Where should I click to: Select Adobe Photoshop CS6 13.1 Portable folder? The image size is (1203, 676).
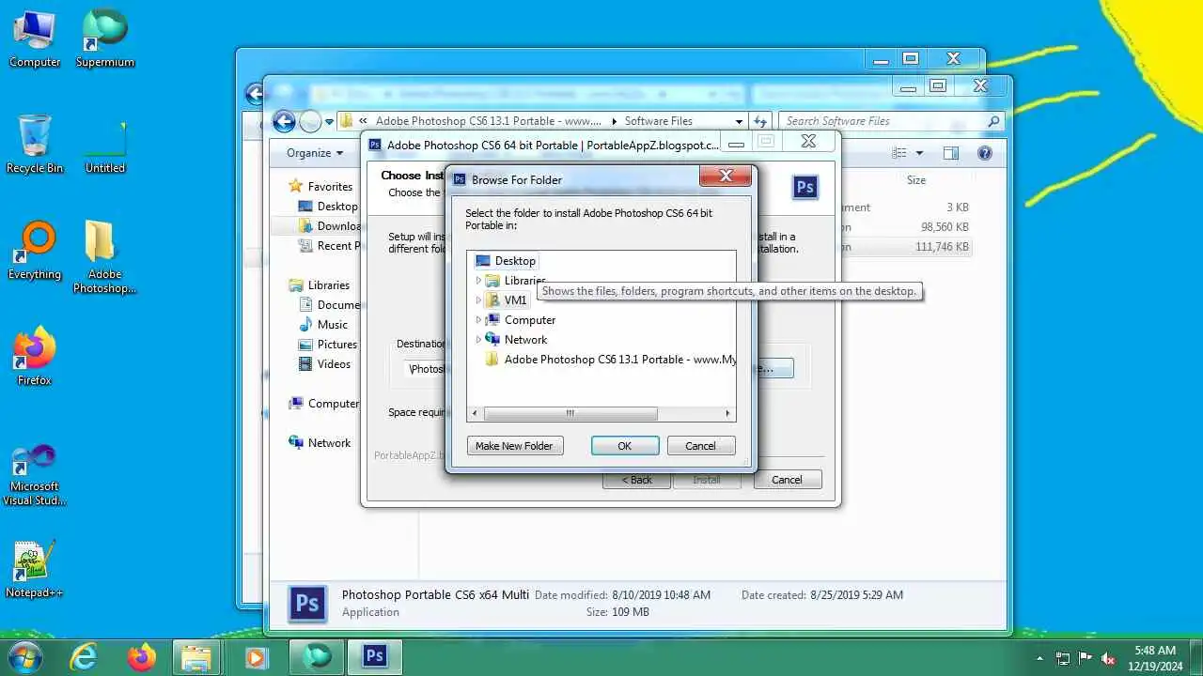click(611, 360)
